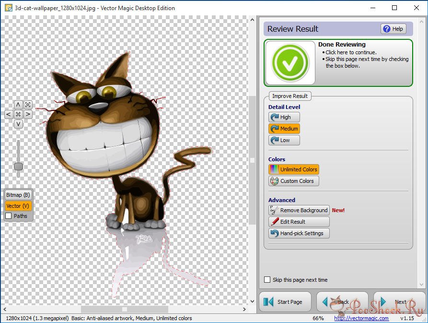The height and width of the screenshot is (323, 428).
Task: Click the center view icon in the pan controls
Action: 18,114
